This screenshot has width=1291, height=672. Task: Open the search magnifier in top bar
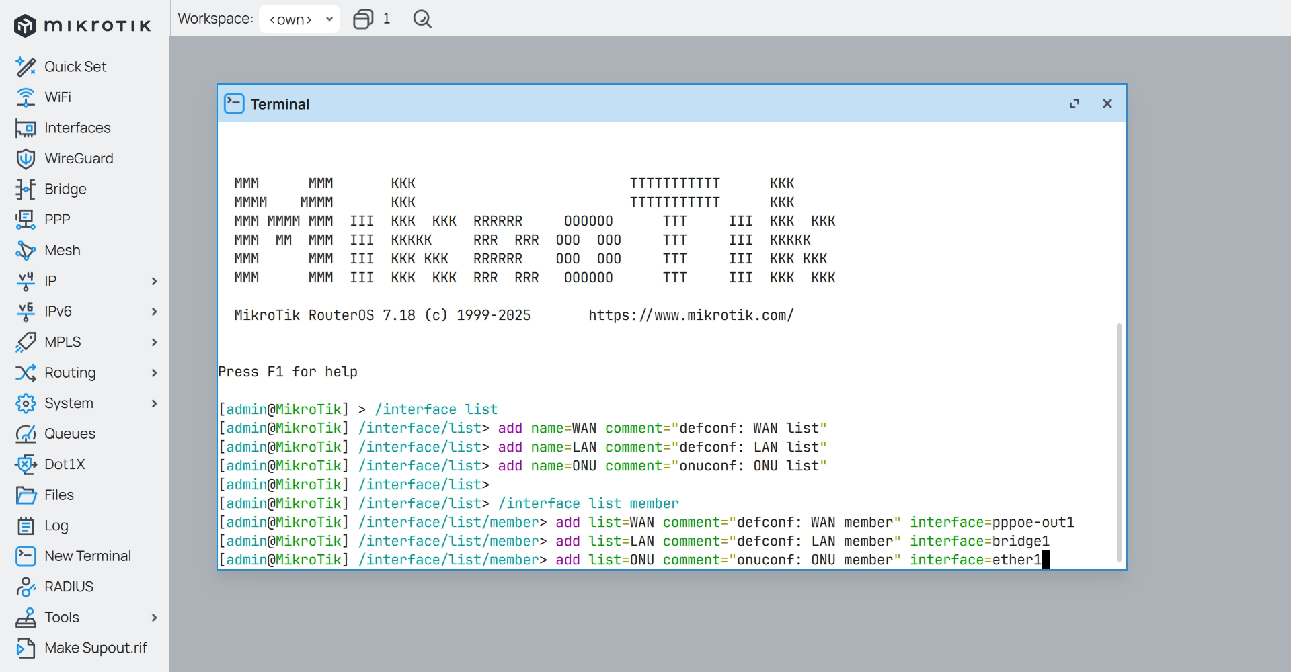[x=422, y=19]
